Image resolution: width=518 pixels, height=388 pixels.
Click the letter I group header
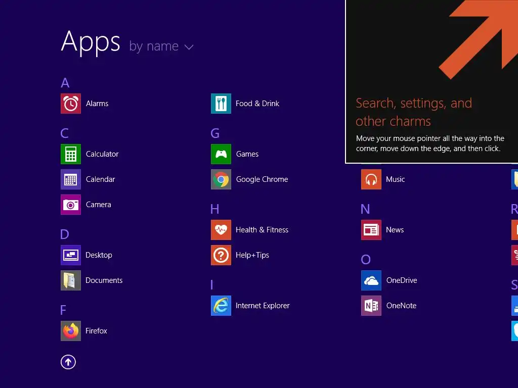coord(212,285)
